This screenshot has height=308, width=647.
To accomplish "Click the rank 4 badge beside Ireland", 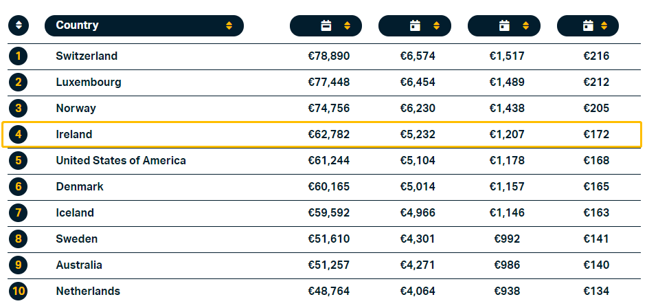I will point(19,135).
